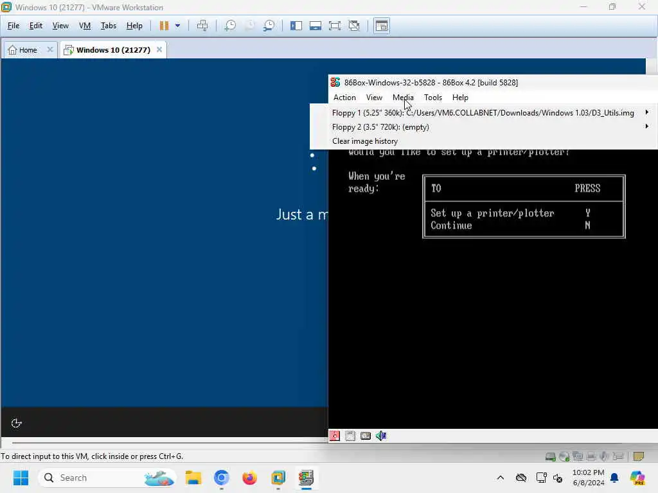Open the power options dropdown arrow beside pause
This screenshot has width=658, height=493.
(x=177, y=26)
